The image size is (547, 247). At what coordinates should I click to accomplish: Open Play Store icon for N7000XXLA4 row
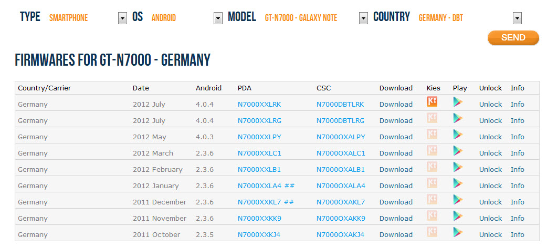click(458, 183)
